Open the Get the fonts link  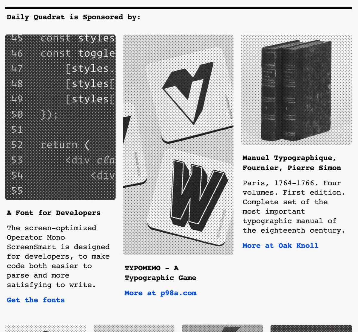coord(36,300)
